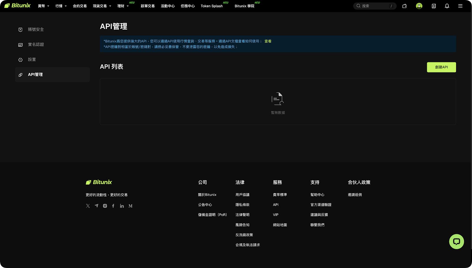Open the X (Twitter) footer icon

[88, 206]
